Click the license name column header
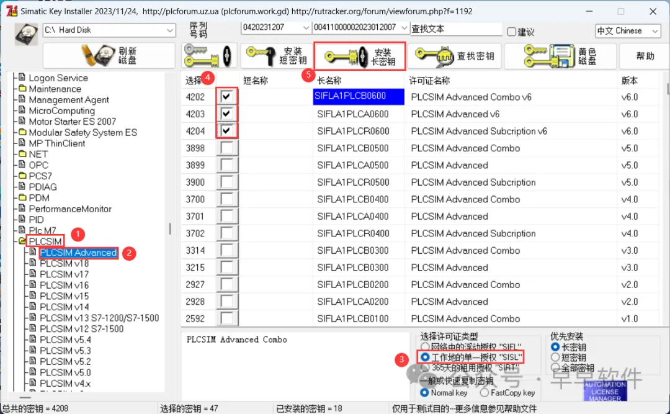Viewport: 670px width, 414px height. click(x=511, y=81)
